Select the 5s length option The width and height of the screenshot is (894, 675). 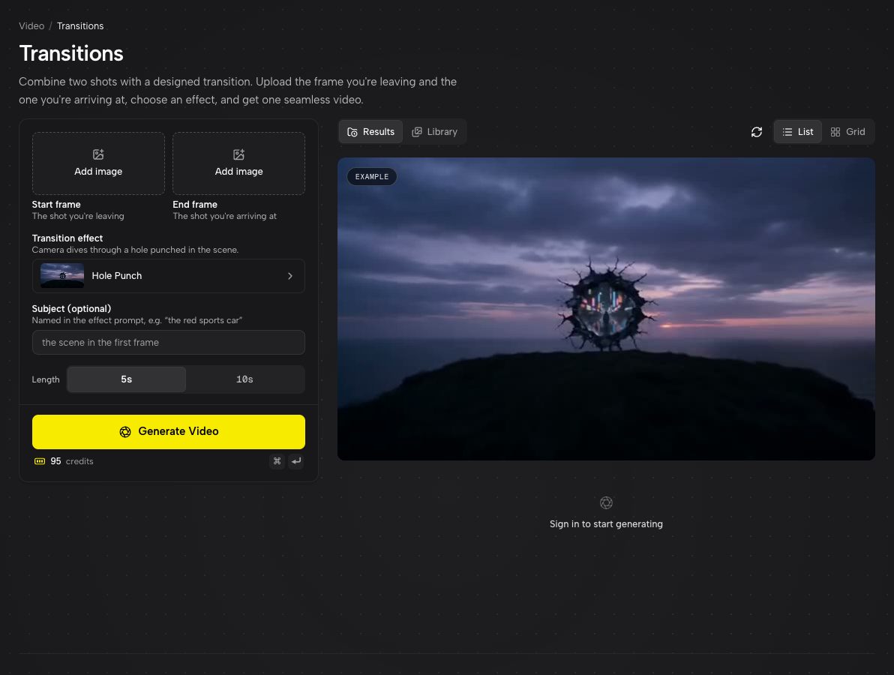point(127,379)
